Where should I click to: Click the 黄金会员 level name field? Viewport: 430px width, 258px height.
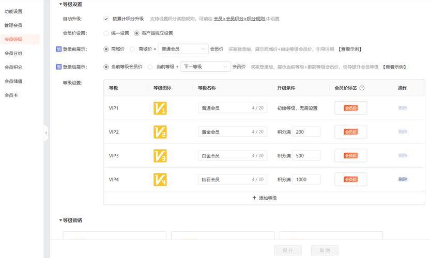[233, 132]
